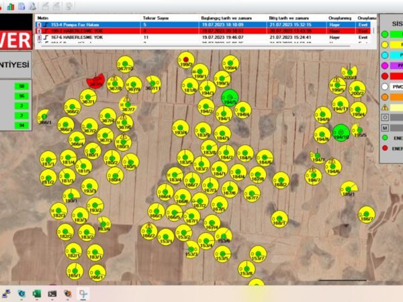Click the red pivot marker 367/6
This screenshot has width=403, height=302.
pyautogui.click(x=97, y=82)
